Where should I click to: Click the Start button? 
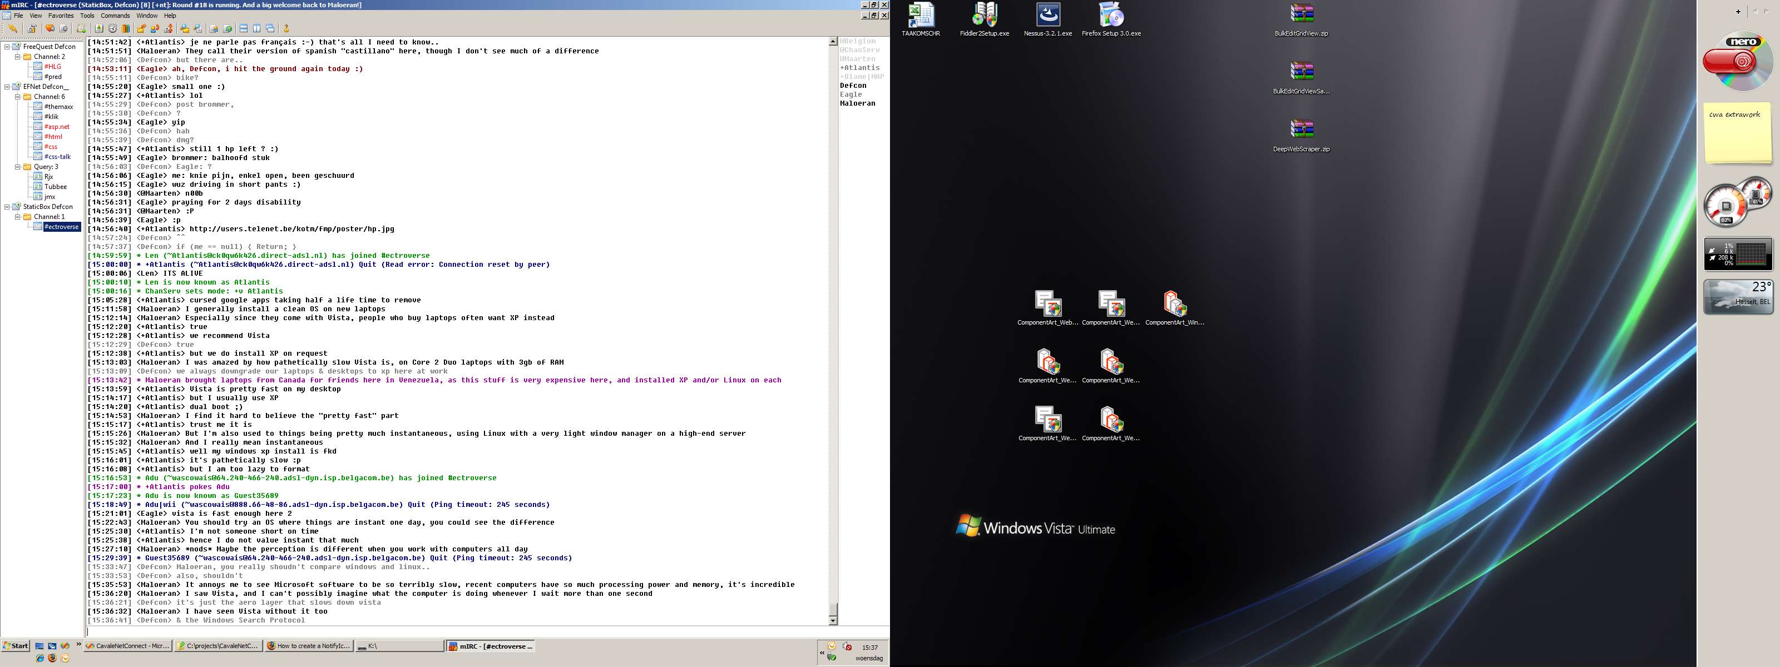coord(15,646)
